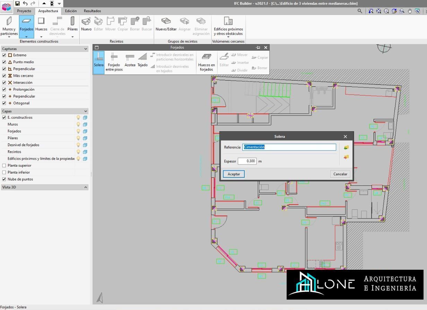The width and height of the screenshot is (427, 310).
Task: Click Huecos en forjados
Action: (x=207, y=62)
